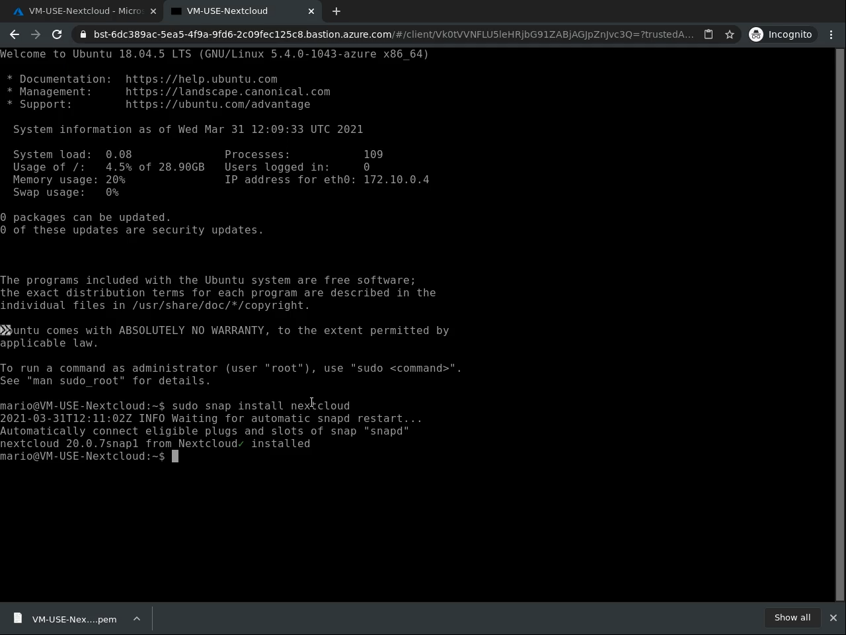Open the Chrome three-dot menu
846x635 pixels.
click(x=831, y=34)
